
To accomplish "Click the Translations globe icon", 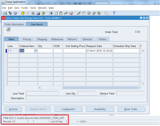I will [x=89, y=13].
